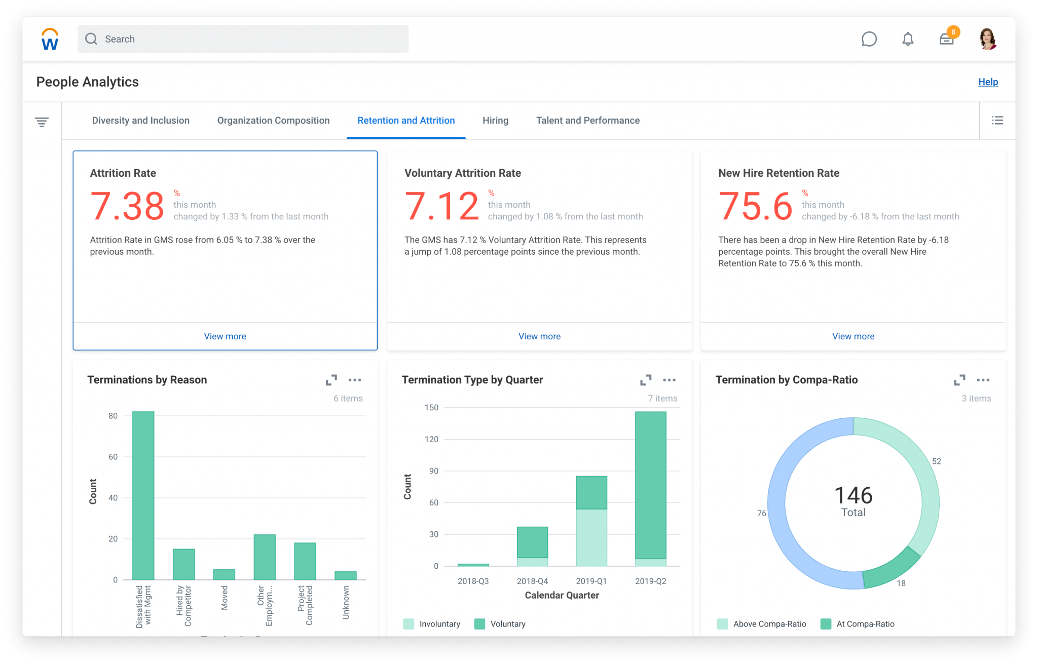Select the Diversity and Inclusion tab
Viewport: 1038px width, 665px height.
pyautogui.click(x=140, y=120)
